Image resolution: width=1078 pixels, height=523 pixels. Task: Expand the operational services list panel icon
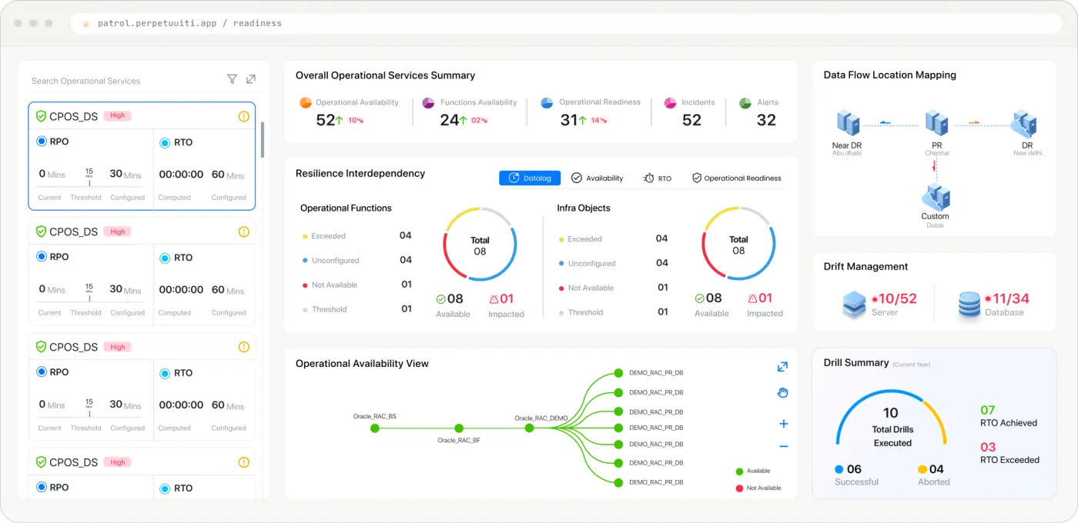[x=251, y=79]
